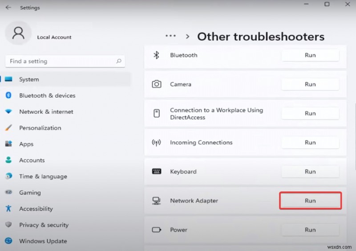
Task: Click Connection to a Workplace Using DirectAccess text
Action: pos(217,114)
